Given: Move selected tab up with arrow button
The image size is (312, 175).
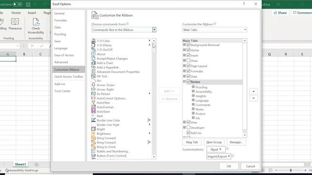Looking at the screenshot, I should point(253,91).
